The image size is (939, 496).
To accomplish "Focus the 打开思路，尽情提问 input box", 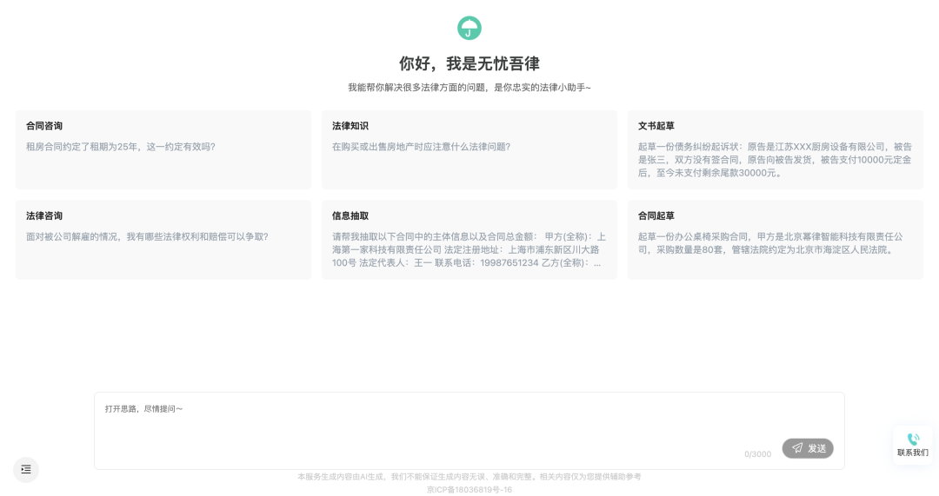I will tap(469, 431).
